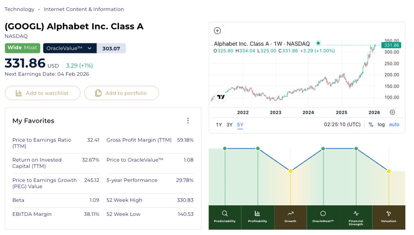Toggle percent scale on the chart
Image resolution: width=414 pixels, height=235 pixels.
[371, 125]
